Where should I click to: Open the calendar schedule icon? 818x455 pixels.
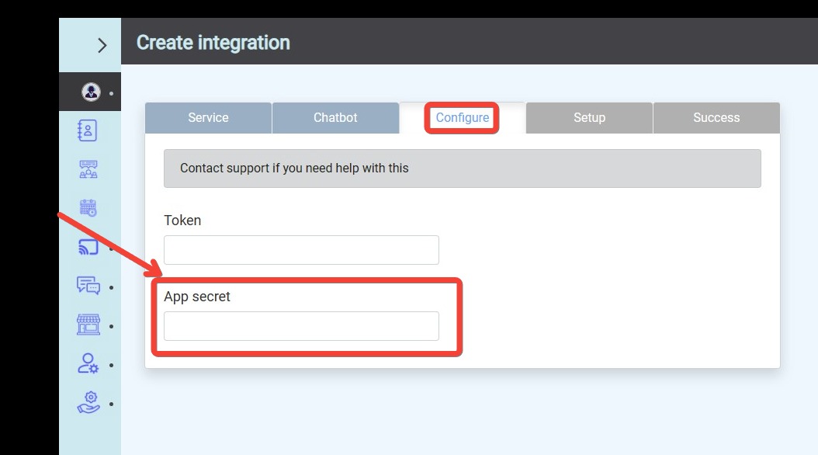pyautogui.click(x=88, y=207)
